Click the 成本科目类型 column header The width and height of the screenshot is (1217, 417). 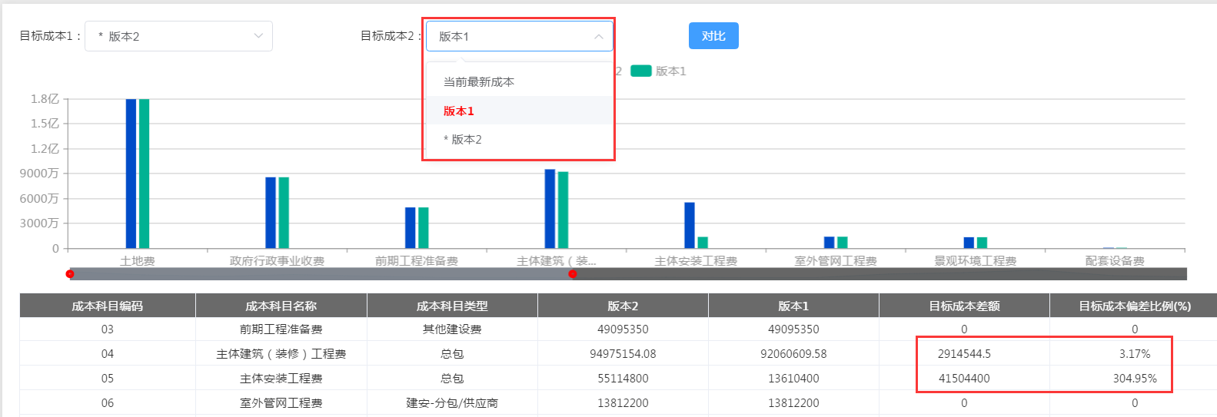point(452,306)
